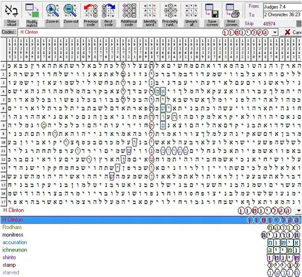Select the monitress code row
This screenshot has height=277, width=302.
coord(151,235)
